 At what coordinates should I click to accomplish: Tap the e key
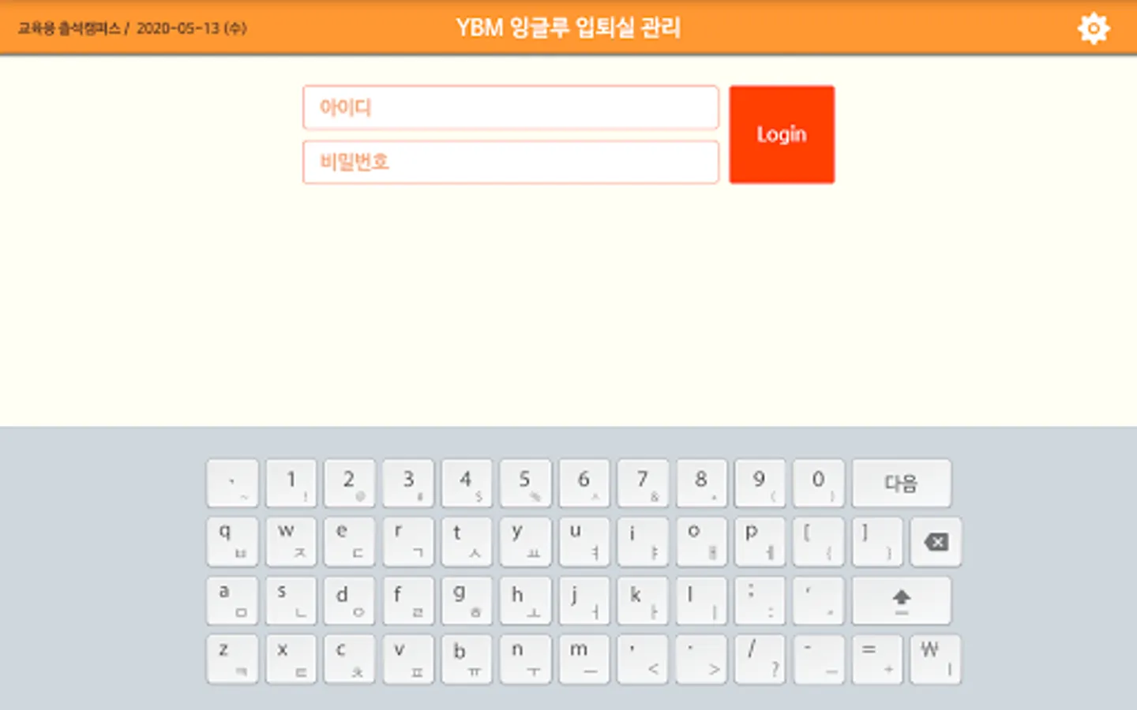click(350, 542)
